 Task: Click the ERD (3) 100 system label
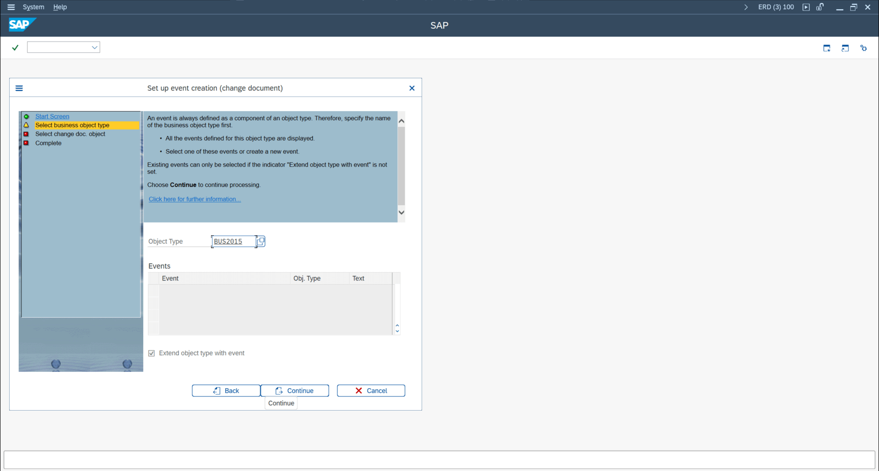pyautogui.click(x=776, y=7)
